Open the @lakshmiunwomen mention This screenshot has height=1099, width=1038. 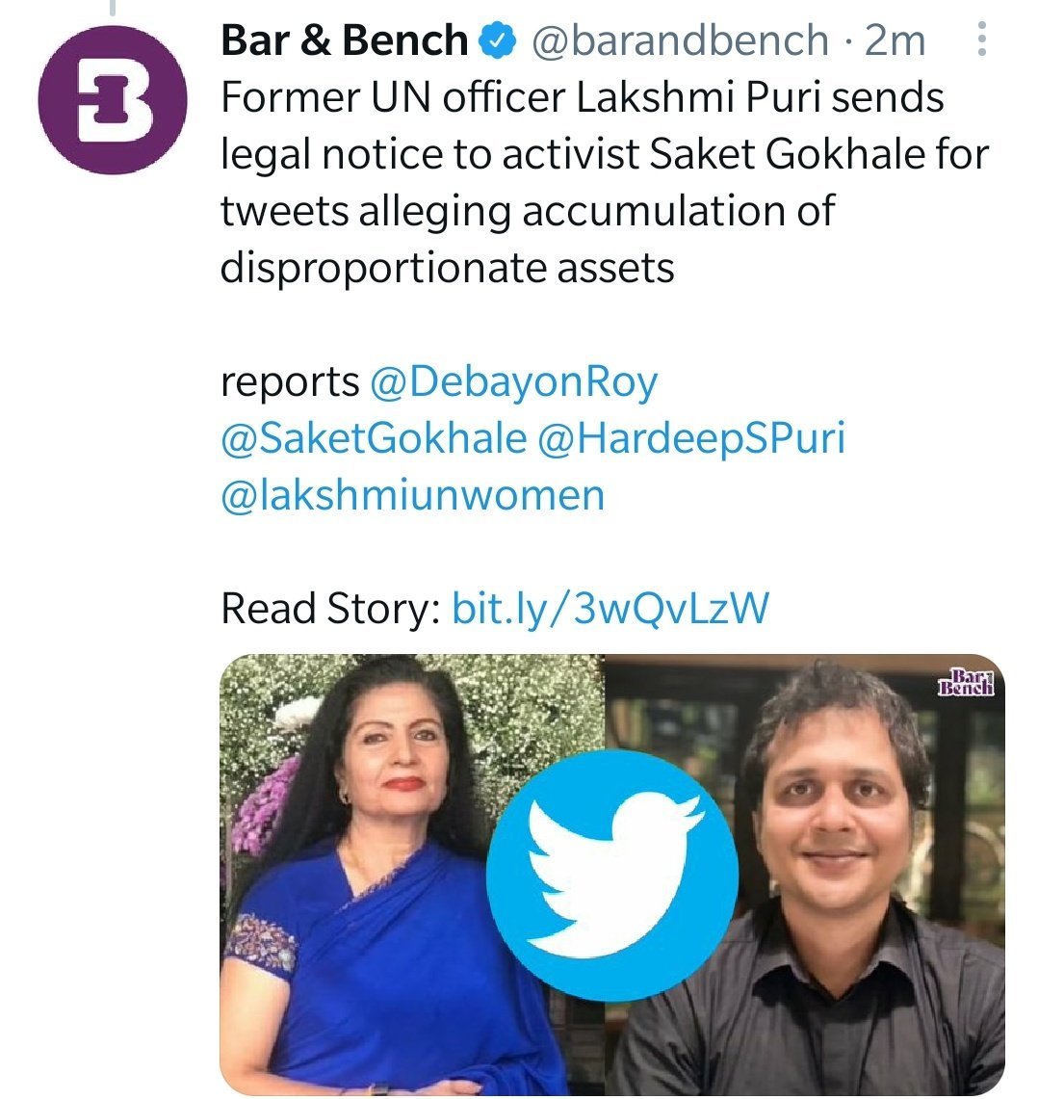[413, 495]
